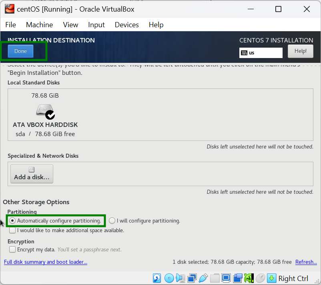Click the 1 disk selected summary text
321x285 pixels.
232,262
